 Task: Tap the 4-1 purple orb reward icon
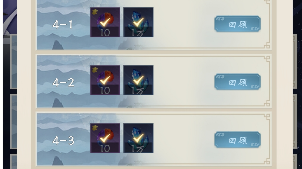(x=105, y=22)
